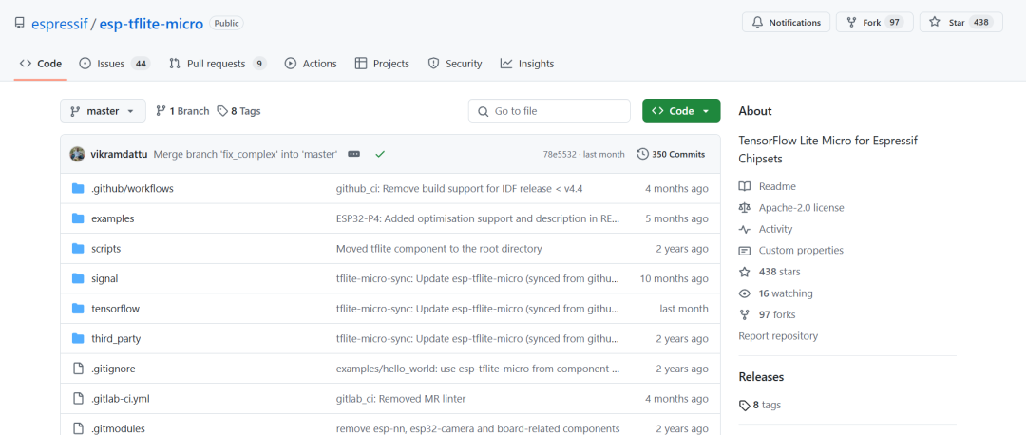The width and height of the screenshot is (1026, 435).
Task: Open the espressif organization link
Action: tap(58, 23)
